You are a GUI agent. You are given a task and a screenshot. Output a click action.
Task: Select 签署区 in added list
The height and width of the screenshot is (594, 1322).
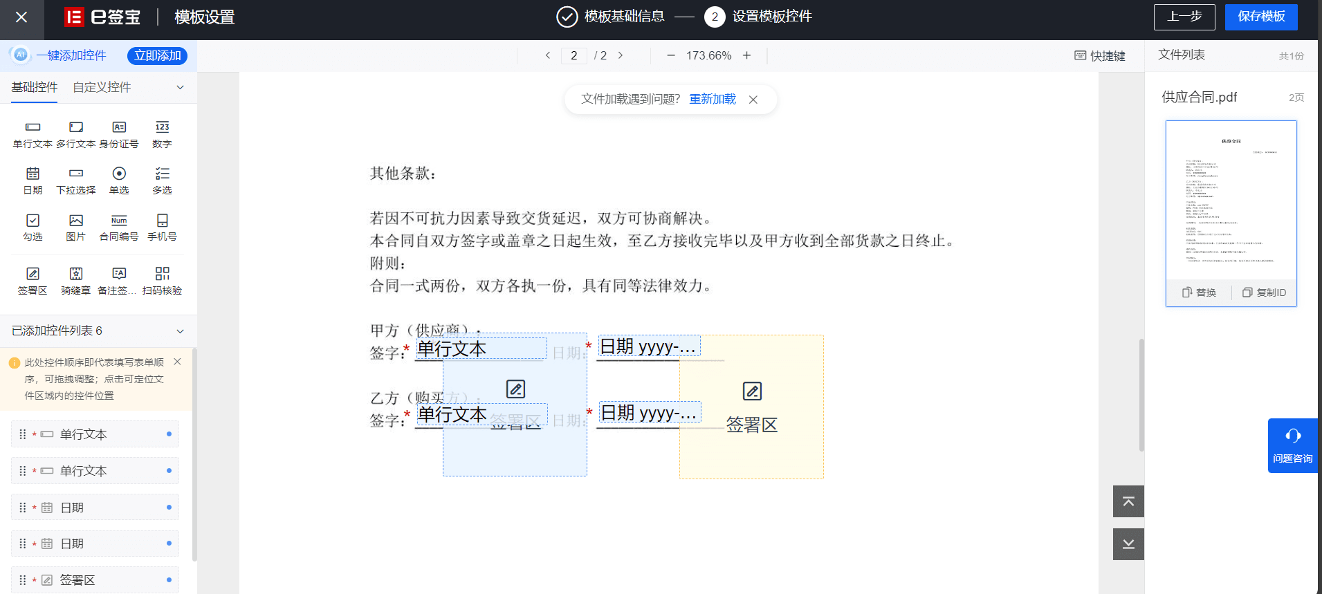tap(95, 580)
